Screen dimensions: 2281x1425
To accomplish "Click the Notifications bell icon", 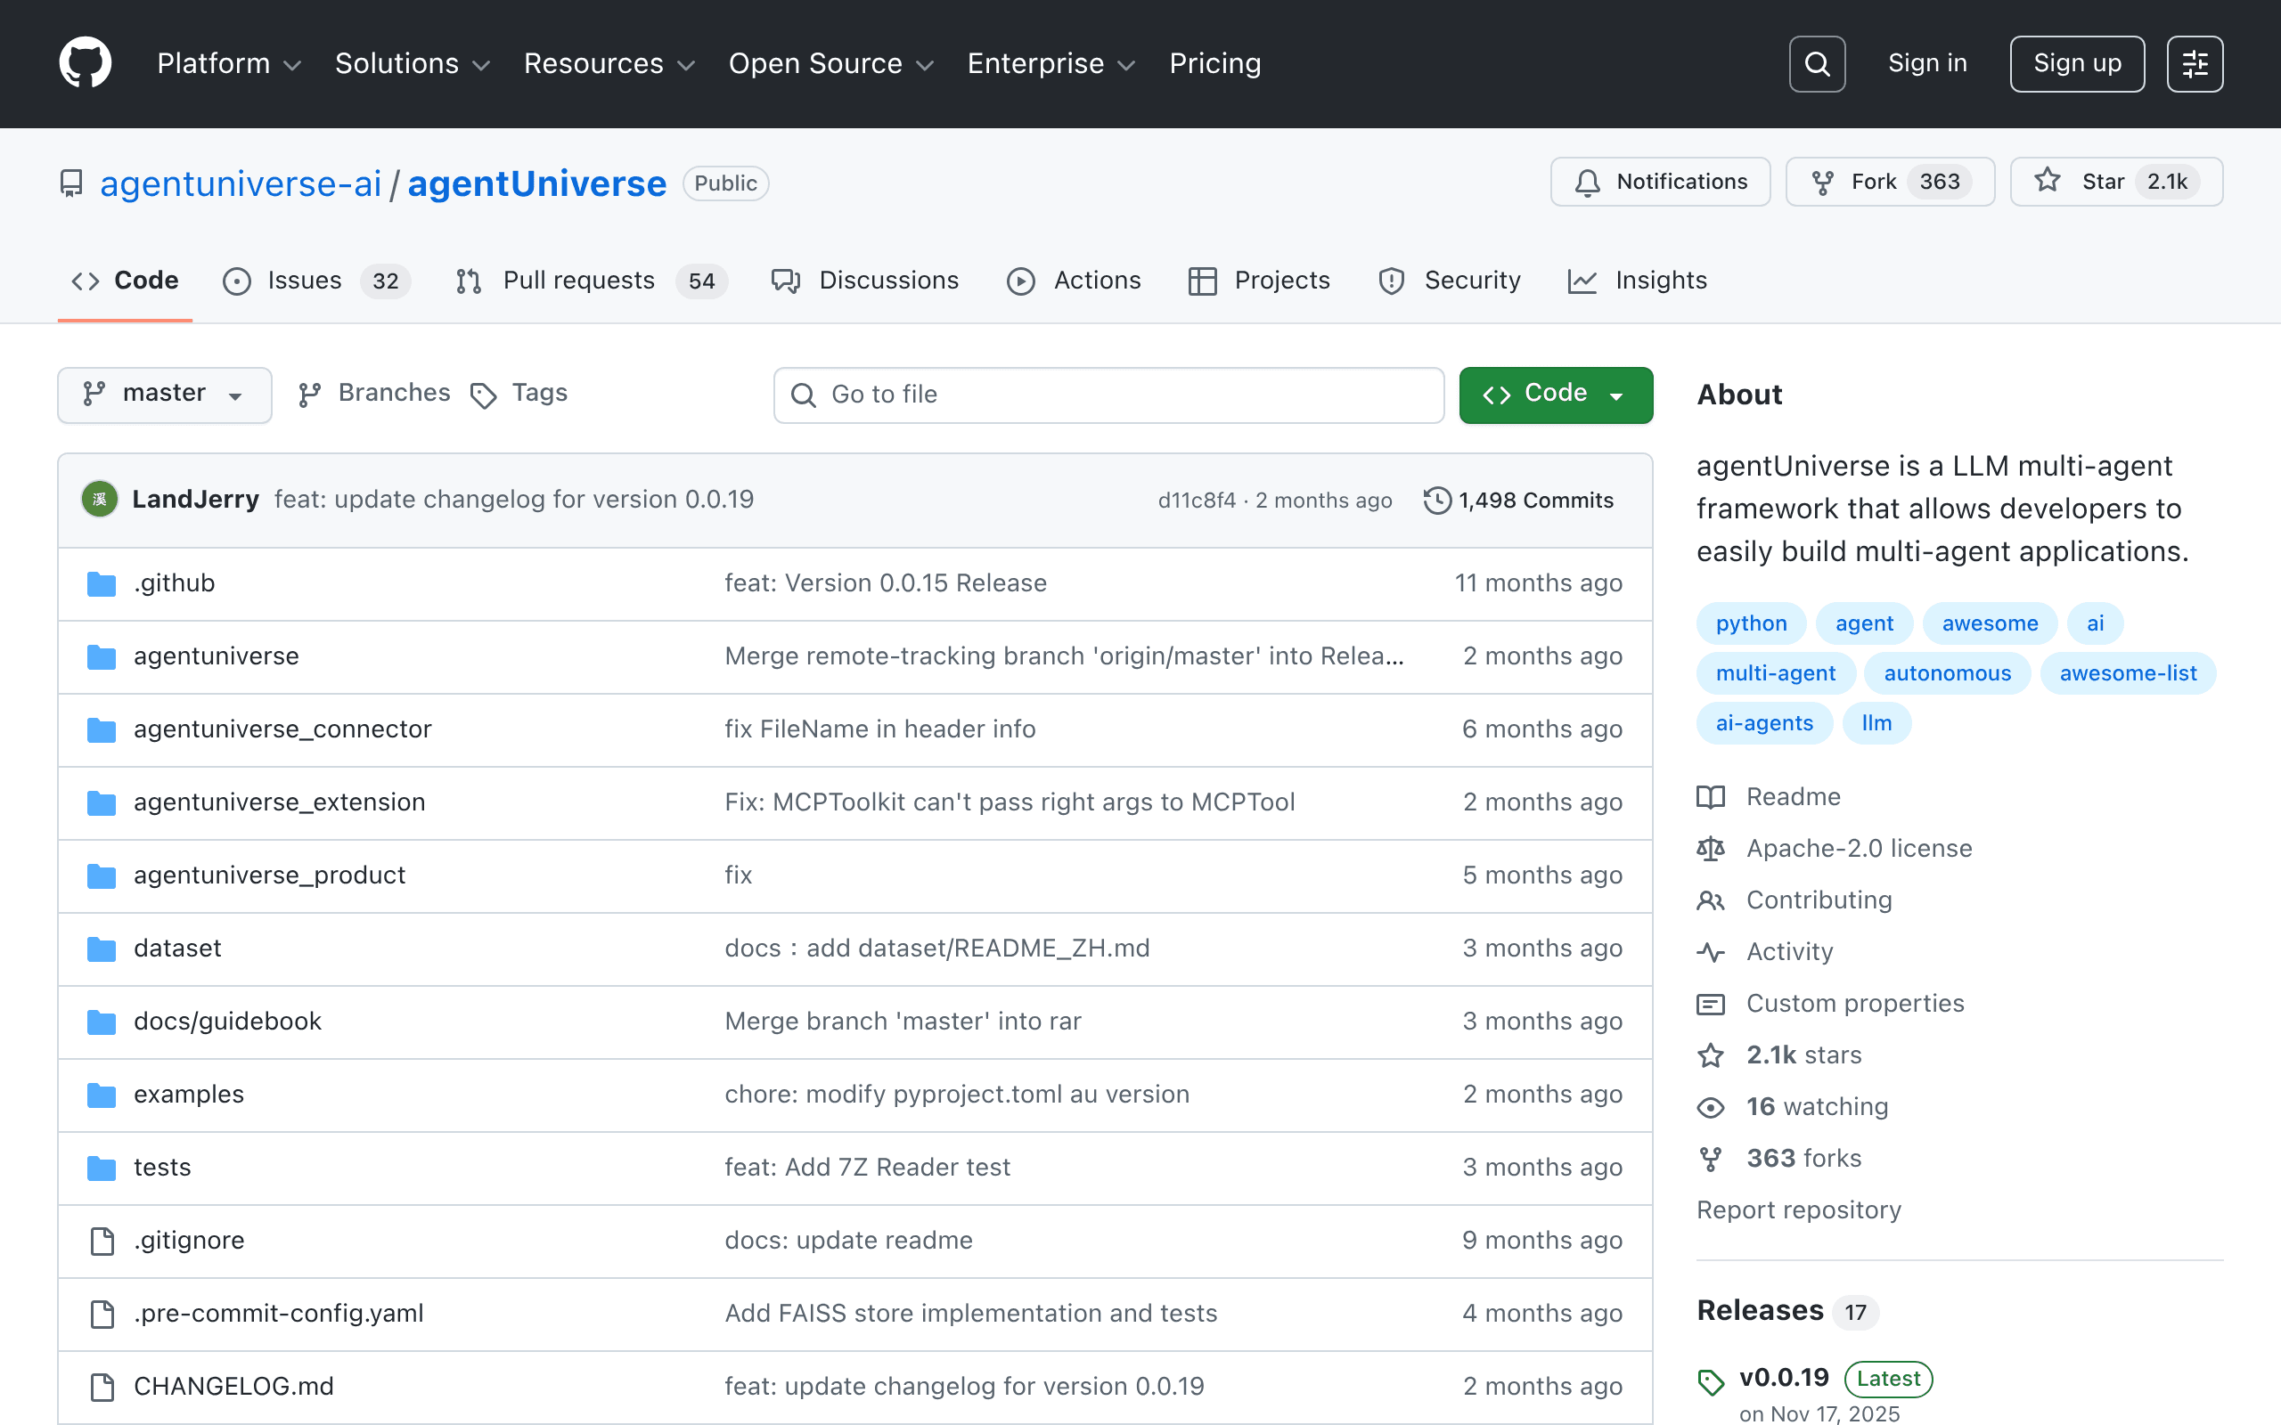I will click(x=1587, y=182).
